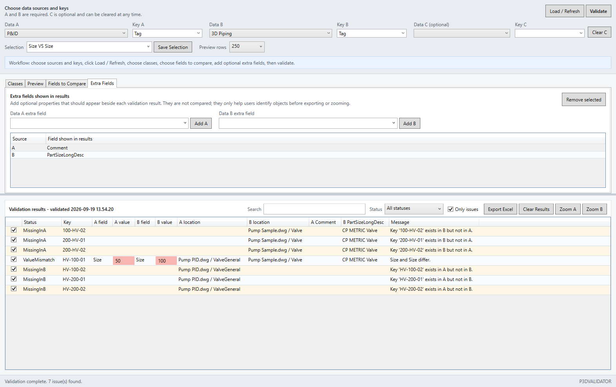This screenshot has width=616, height=387.
Task: Click the Load / Refresh button
Action: coord(565,11)
